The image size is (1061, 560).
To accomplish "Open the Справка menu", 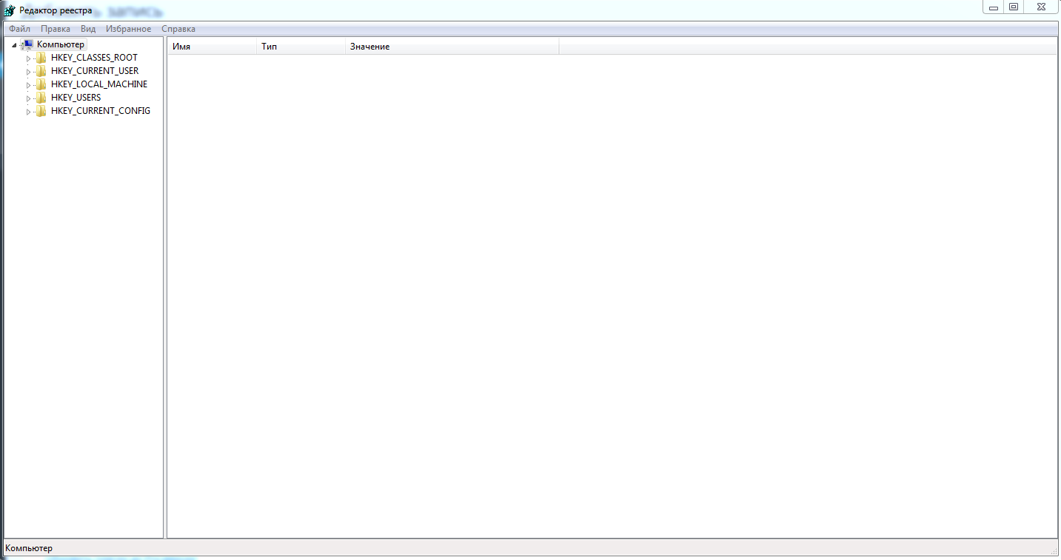I will [x=178, y=29].
